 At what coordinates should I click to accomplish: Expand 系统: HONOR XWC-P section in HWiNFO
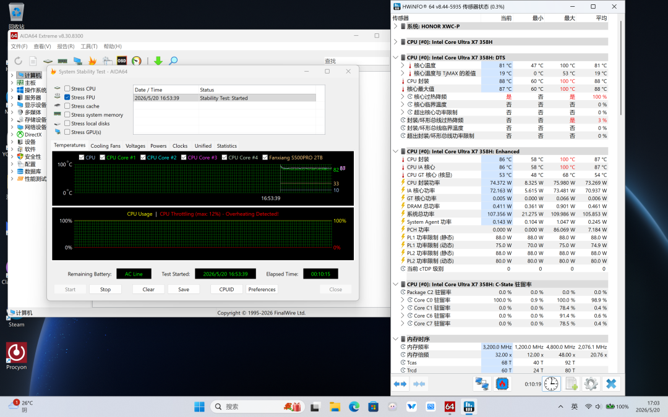[x=395, y=27]
